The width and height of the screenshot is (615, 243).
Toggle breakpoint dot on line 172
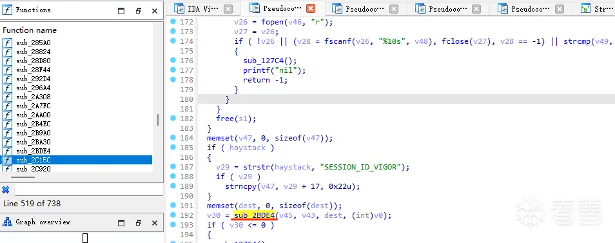(173, 21)
